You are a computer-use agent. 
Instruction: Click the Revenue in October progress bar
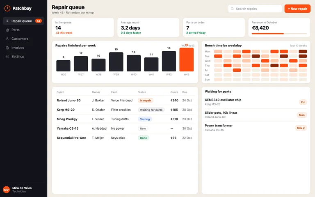tap(279, 34)
